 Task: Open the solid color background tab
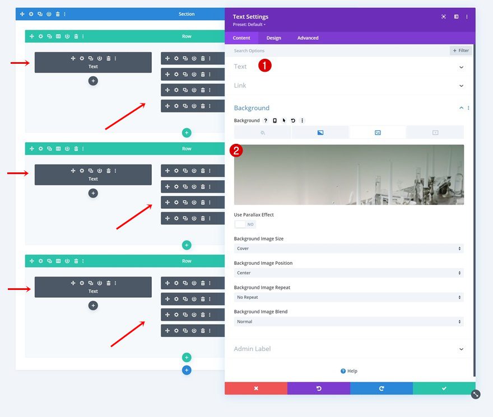click(x=263, y=132)
